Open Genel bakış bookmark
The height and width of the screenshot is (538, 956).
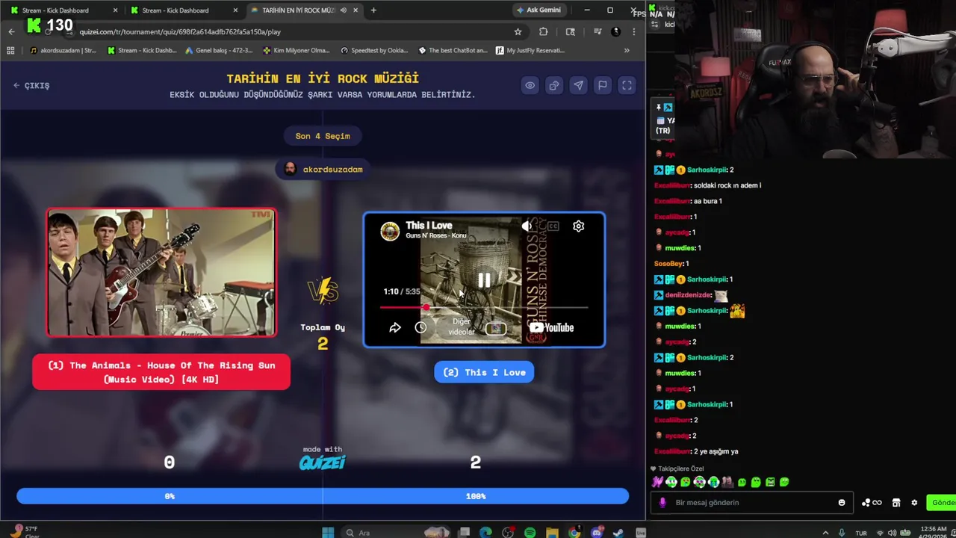pos(219,50)
